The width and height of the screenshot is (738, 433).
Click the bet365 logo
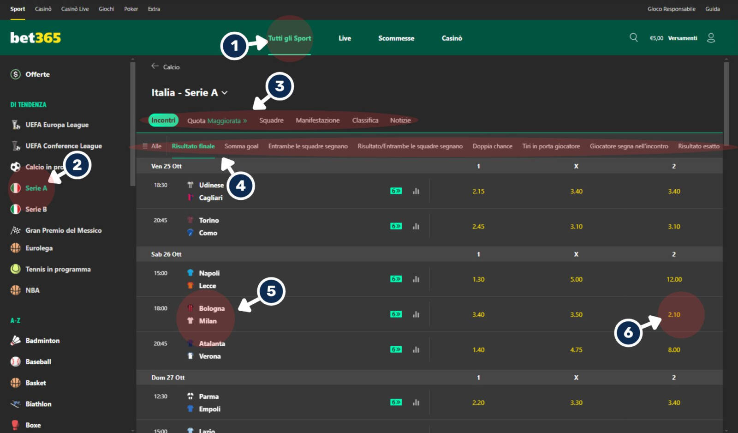click(36, 38)
